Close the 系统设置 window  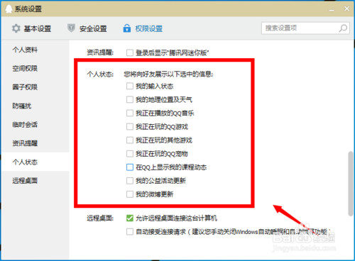346,9
